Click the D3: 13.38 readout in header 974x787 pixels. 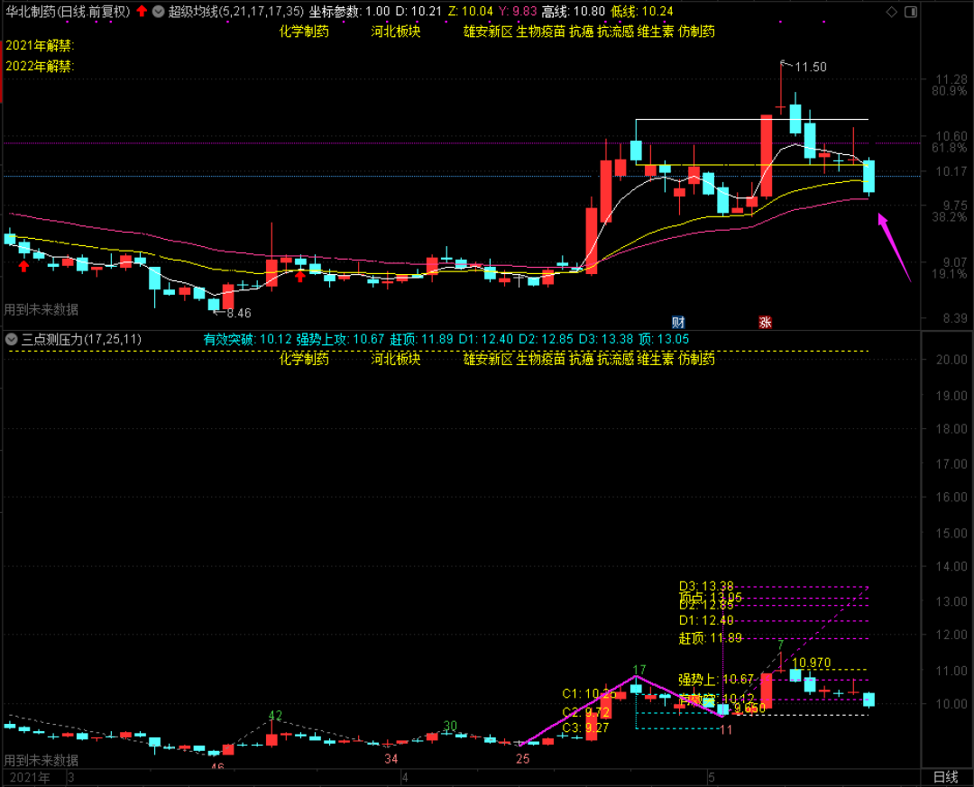click(606, 339)
